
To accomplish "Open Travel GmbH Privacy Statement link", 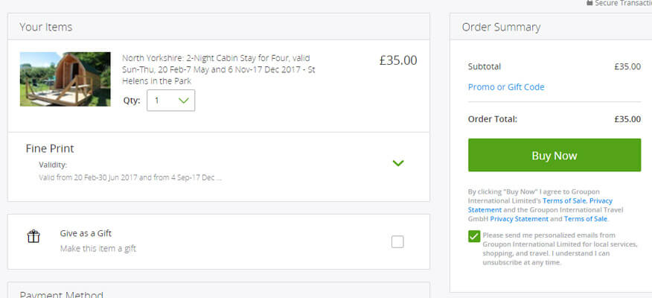I will 520,219.
